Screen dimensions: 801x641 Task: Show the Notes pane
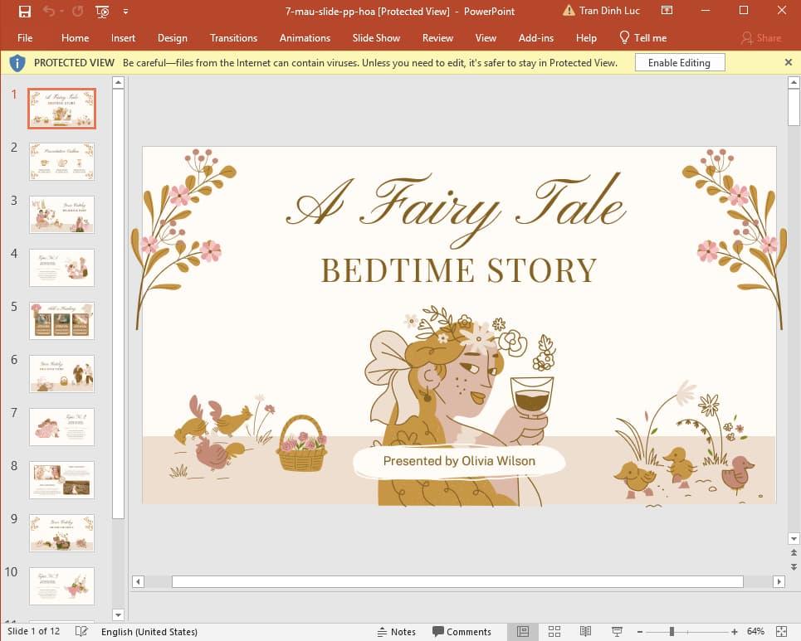click(x=397, y=631)
